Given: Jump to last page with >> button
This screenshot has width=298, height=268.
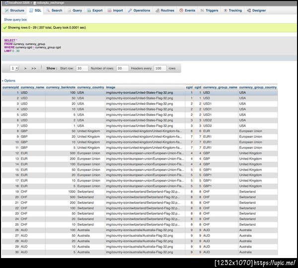Looking at the screenshot, I should [x=34, y=69].
